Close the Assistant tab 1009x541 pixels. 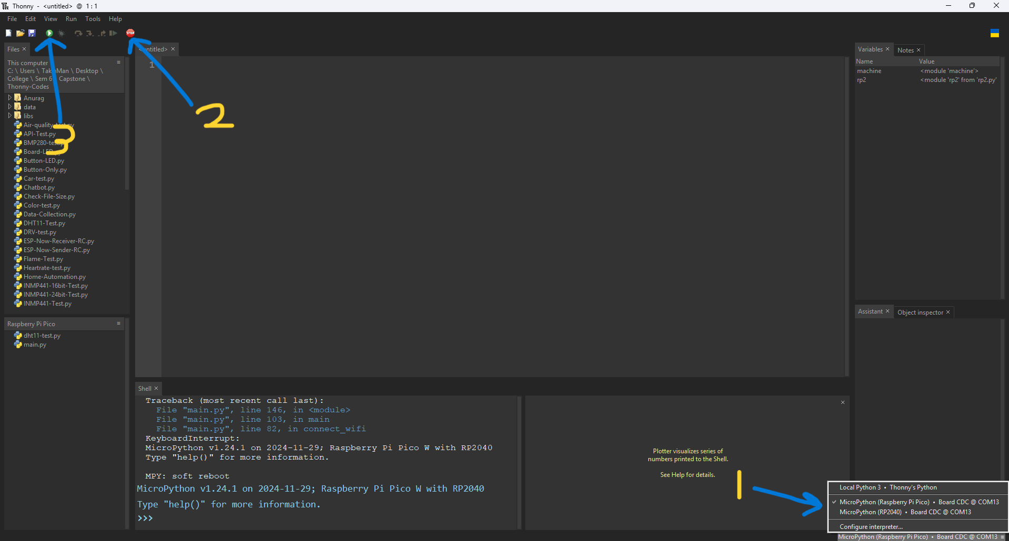pos(888,311)
